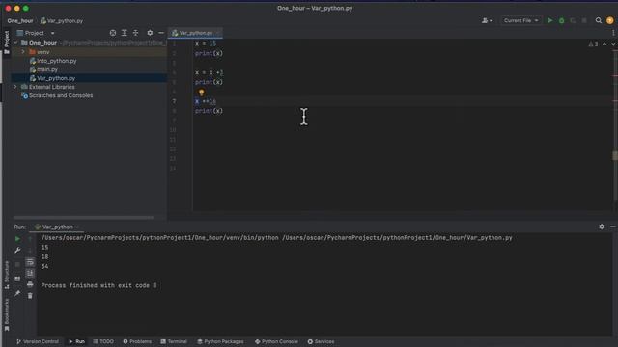Expand the venv folder

23,52
